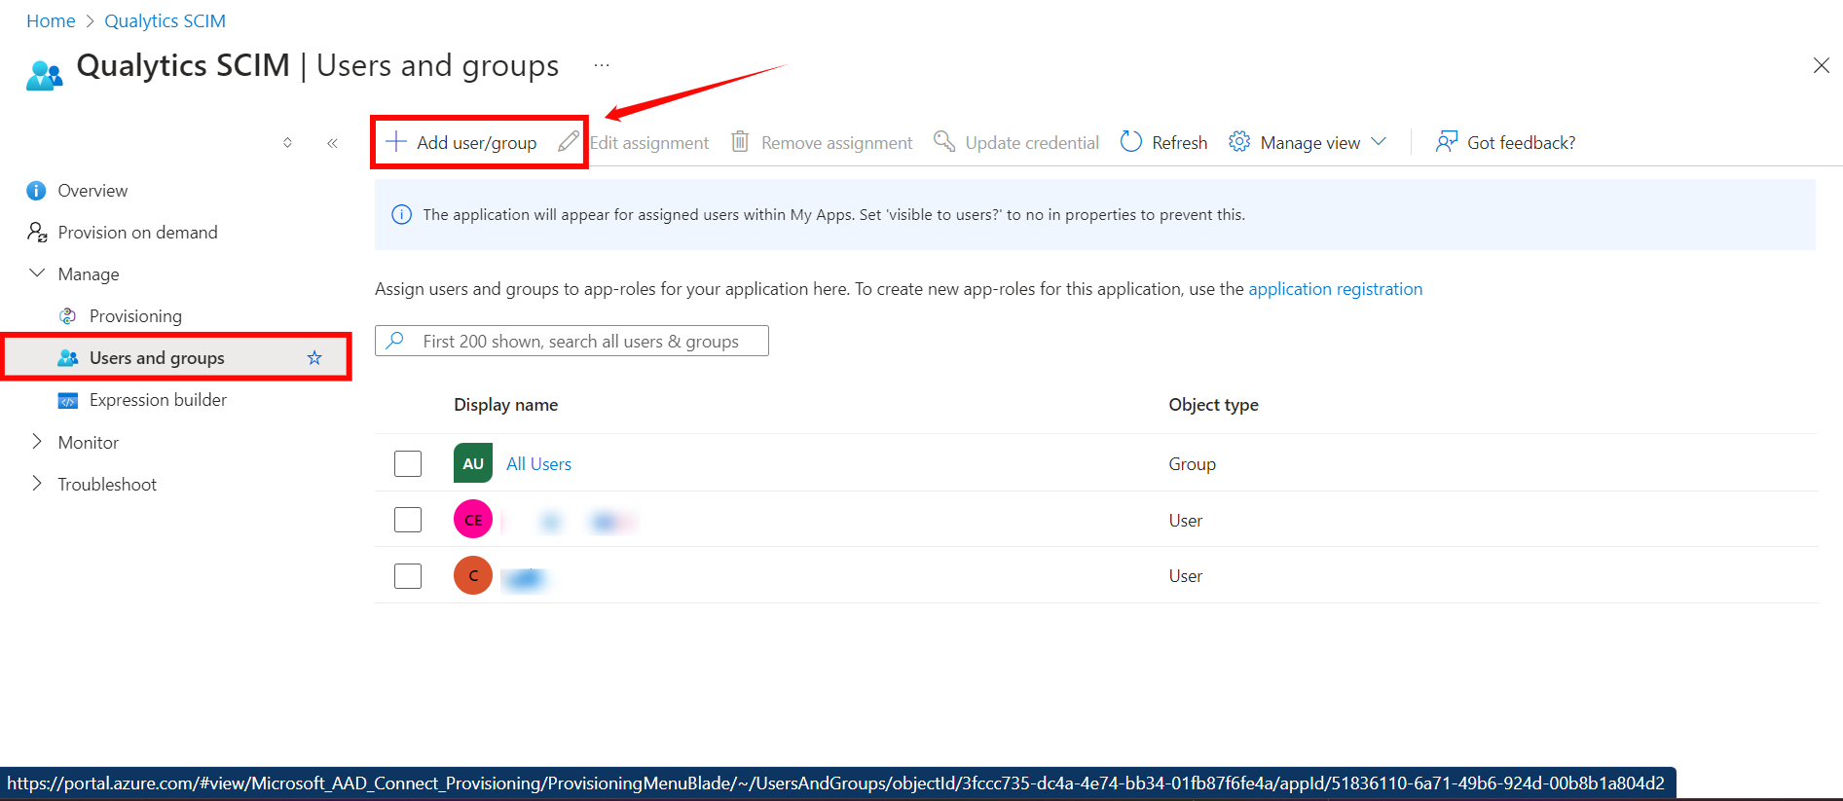Click the Edit assignment pencil icon

pos(569,142)
